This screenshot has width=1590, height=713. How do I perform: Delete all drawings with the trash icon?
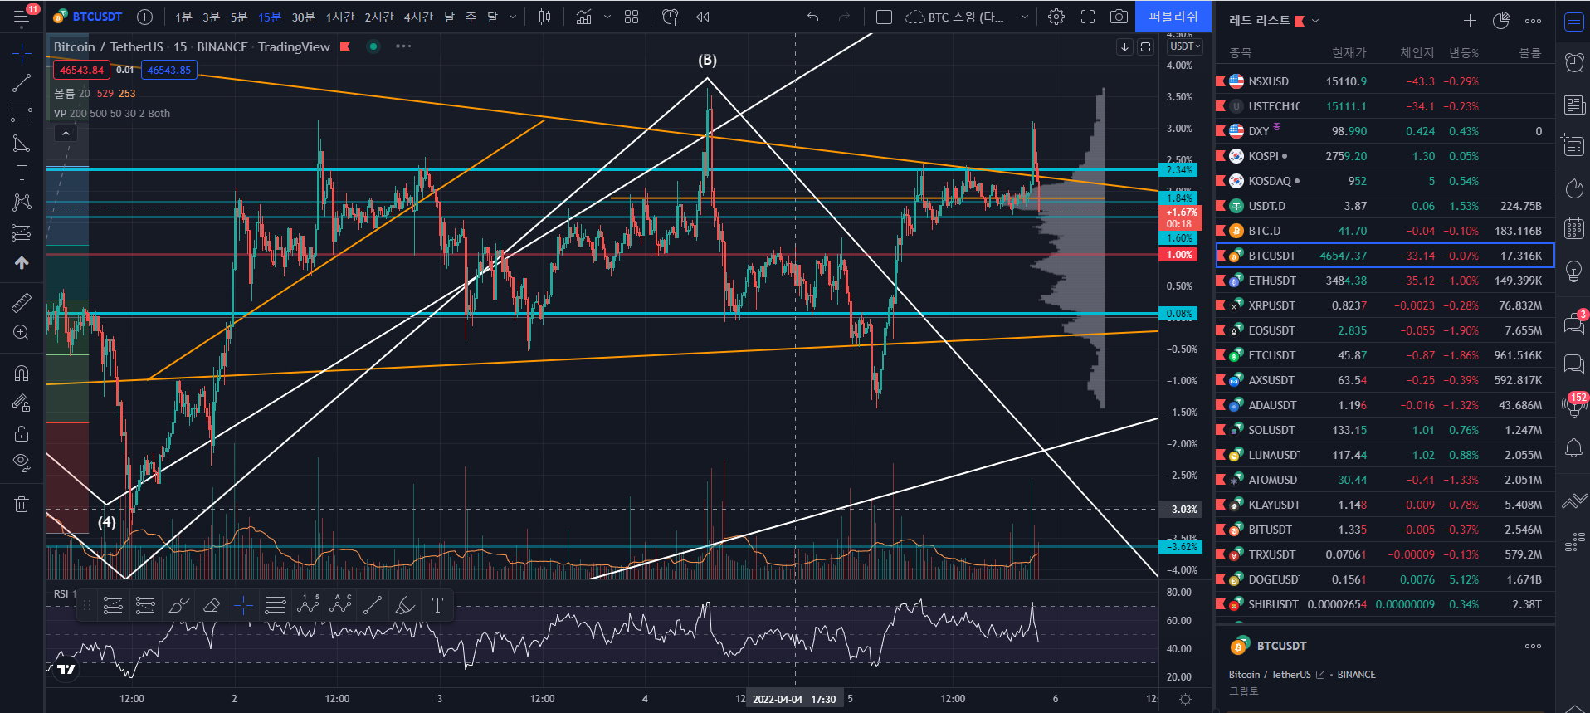click(x=22, y=504)
